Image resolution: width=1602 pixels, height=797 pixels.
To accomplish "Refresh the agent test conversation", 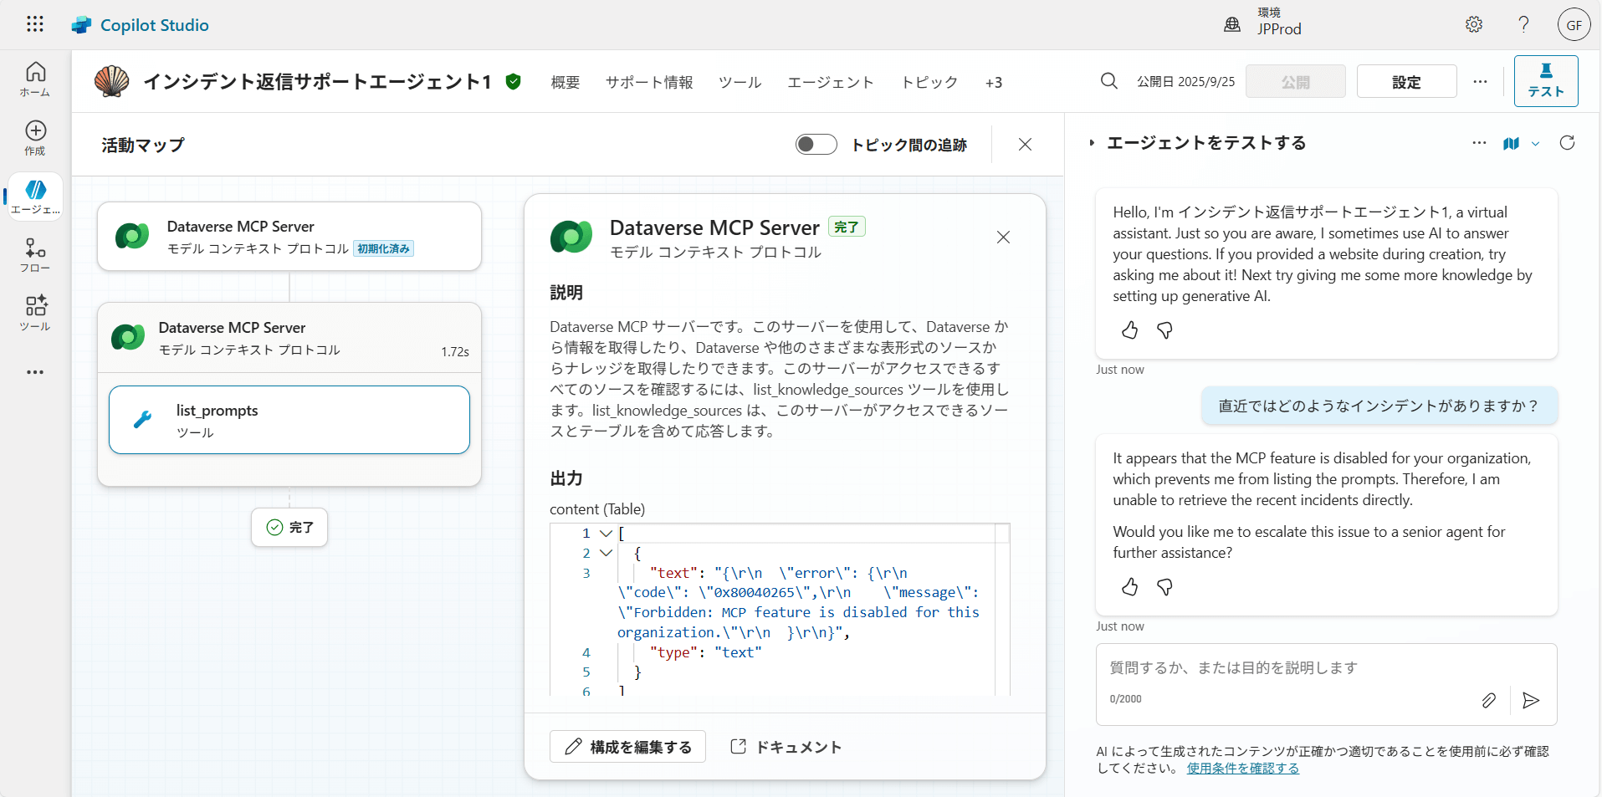I will click(1568, 143).
